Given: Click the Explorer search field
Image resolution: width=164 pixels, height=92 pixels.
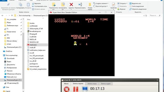Looking at the screenshot, I should point(155,16).
